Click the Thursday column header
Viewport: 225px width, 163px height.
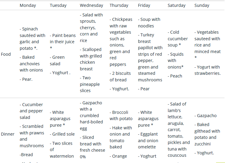pos(119,5)
